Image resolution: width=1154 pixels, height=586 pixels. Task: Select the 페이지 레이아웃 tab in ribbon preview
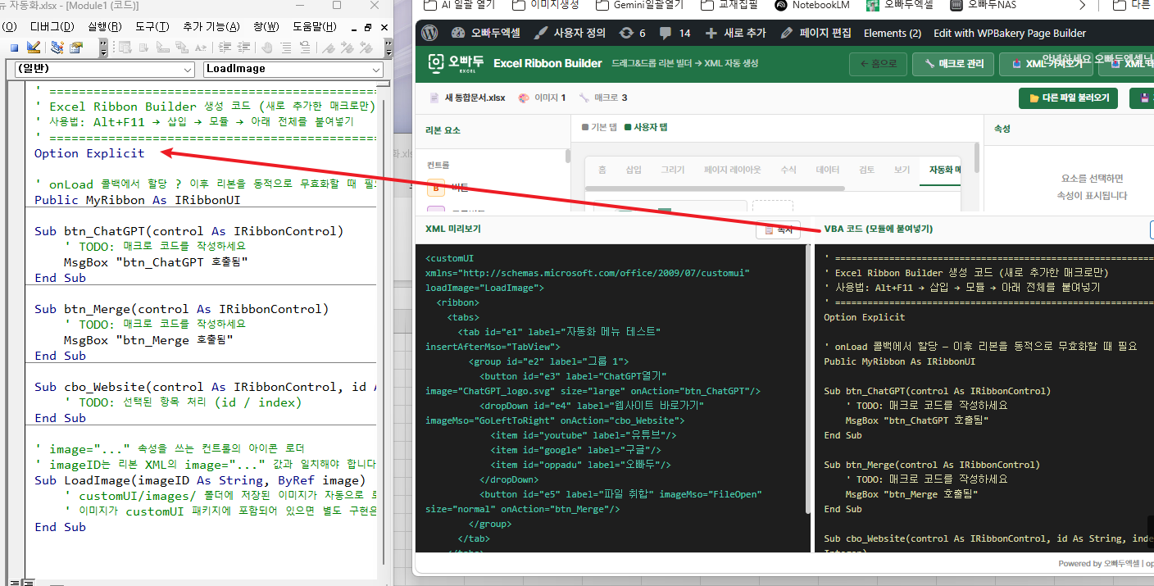pos(733,170)
